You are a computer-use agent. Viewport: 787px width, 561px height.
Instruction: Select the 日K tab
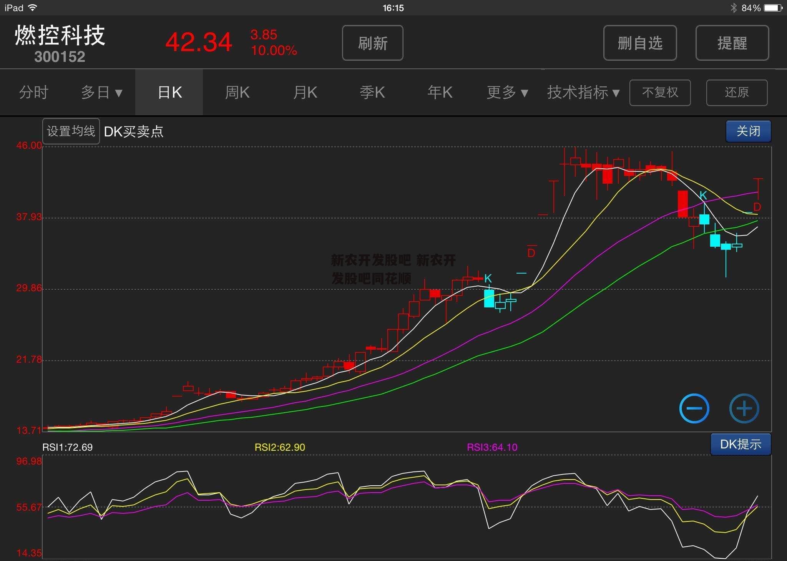click(x=169, y=92)
